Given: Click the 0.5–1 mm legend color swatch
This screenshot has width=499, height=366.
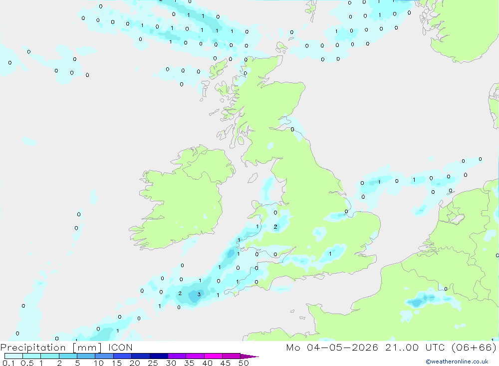Looking at the screenshot, I should click(32, 356).
